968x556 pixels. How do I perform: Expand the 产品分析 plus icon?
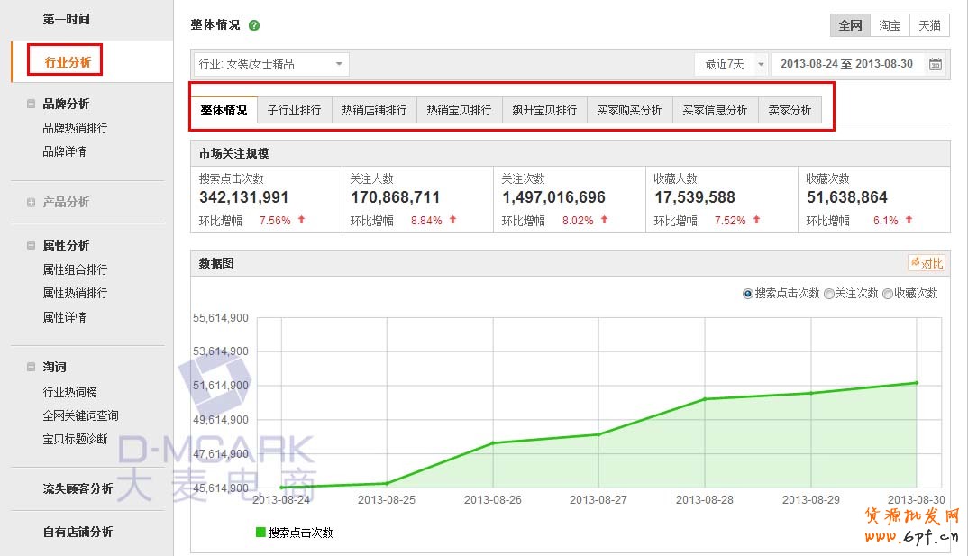click(x=32, y=203)
